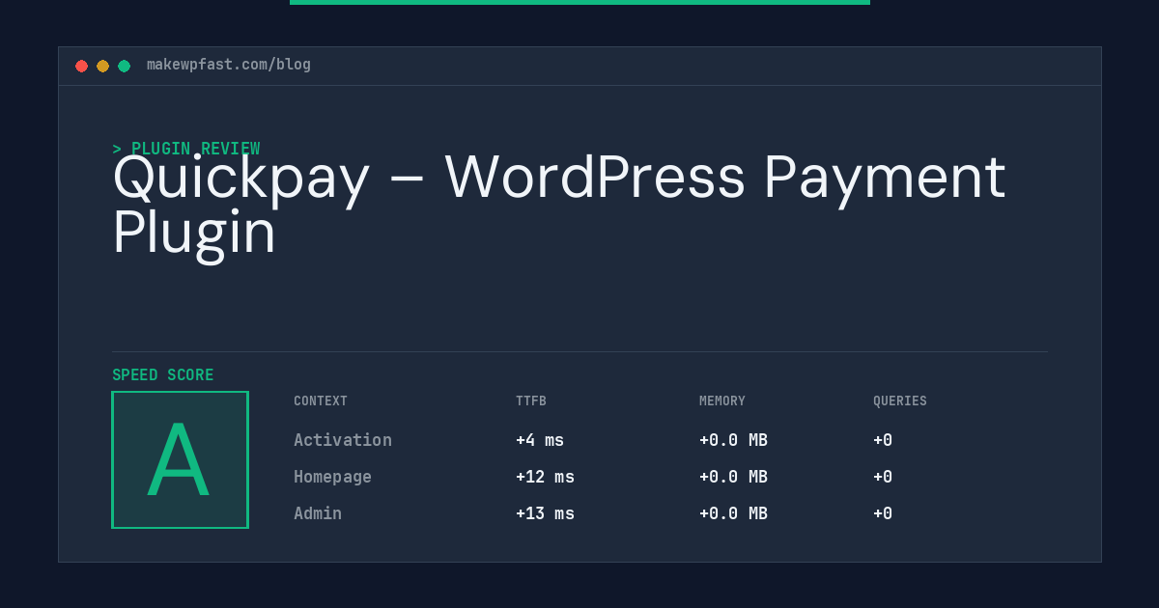Click the Admin memory '+0.0 MB' value
Viewport: 1159px width, 608px height.
(x=733, y=513)
